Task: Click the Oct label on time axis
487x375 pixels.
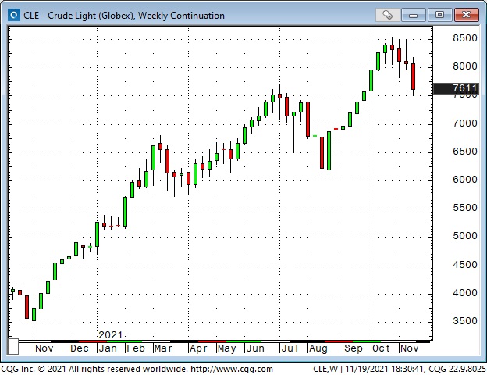Action: [x=381, y=348]
